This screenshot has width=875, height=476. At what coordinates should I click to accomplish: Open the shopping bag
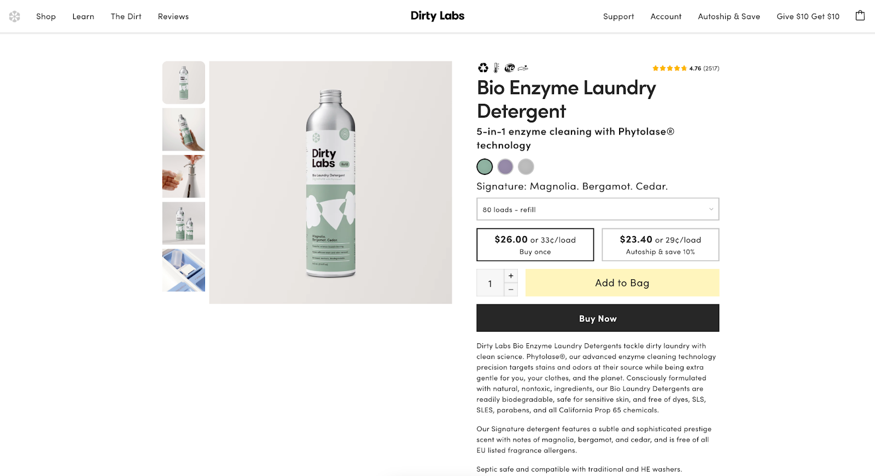click(859, 16)
